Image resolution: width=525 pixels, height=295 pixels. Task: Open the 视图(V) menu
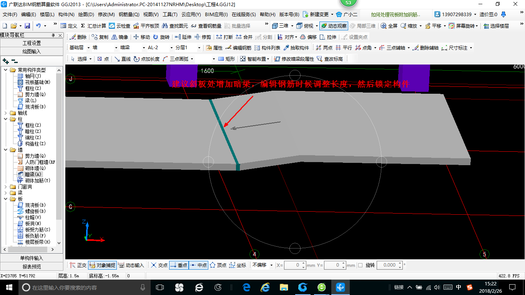click(151, 15)
